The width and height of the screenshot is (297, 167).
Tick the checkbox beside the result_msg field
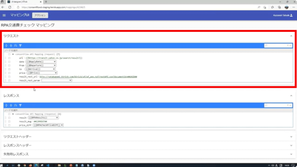pos(9,121)
